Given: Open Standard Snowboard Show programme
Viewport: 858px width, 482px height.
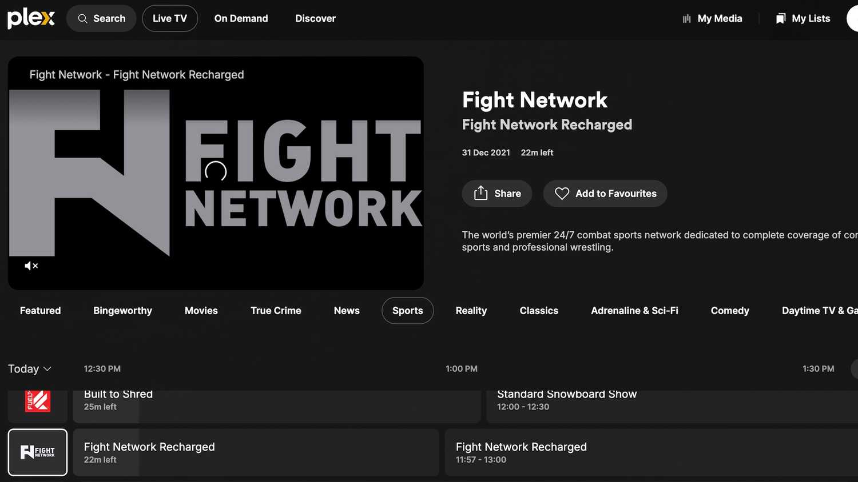Looking at the screenshot, I should coord(672,407).
